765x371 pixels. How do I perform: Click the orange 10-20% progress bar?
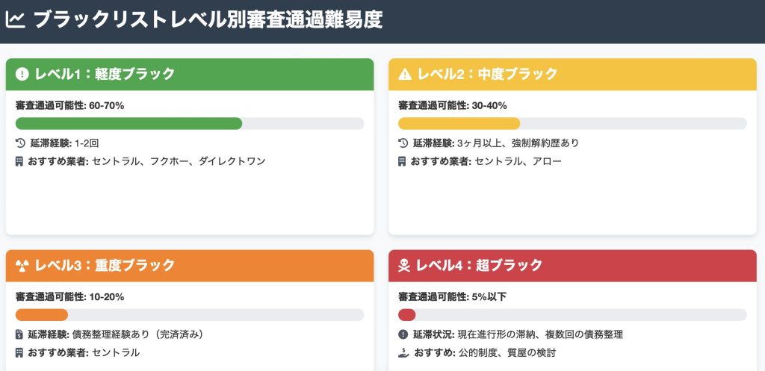tap(42, 315)
